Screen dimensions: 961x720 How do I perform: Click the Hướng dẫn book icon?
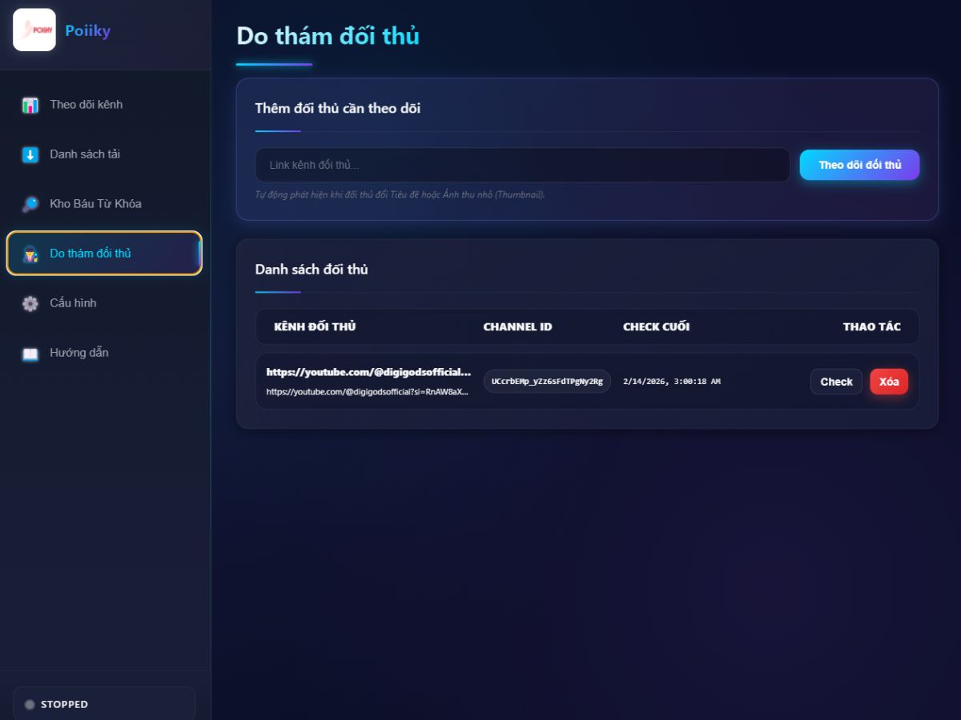30,352
